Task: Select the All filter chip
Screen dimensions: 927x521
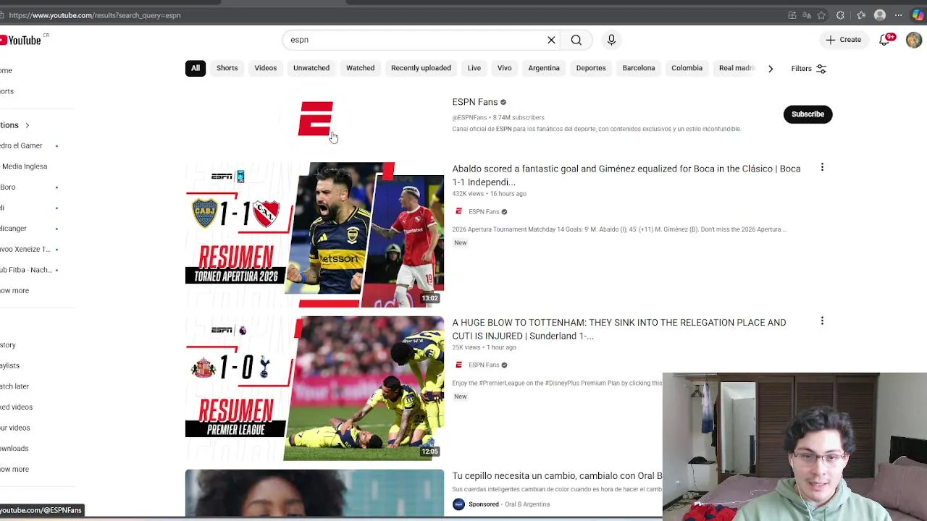Action: click(x=196, y=68)
